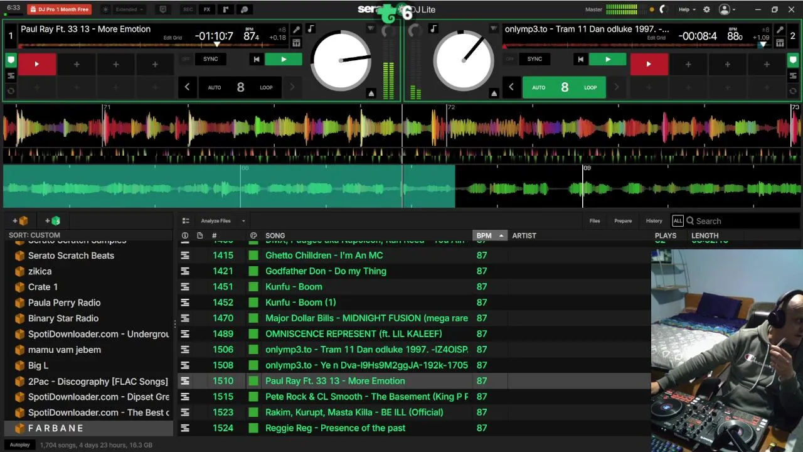Open deck 1 stems/piano icon

pos(296,43)
